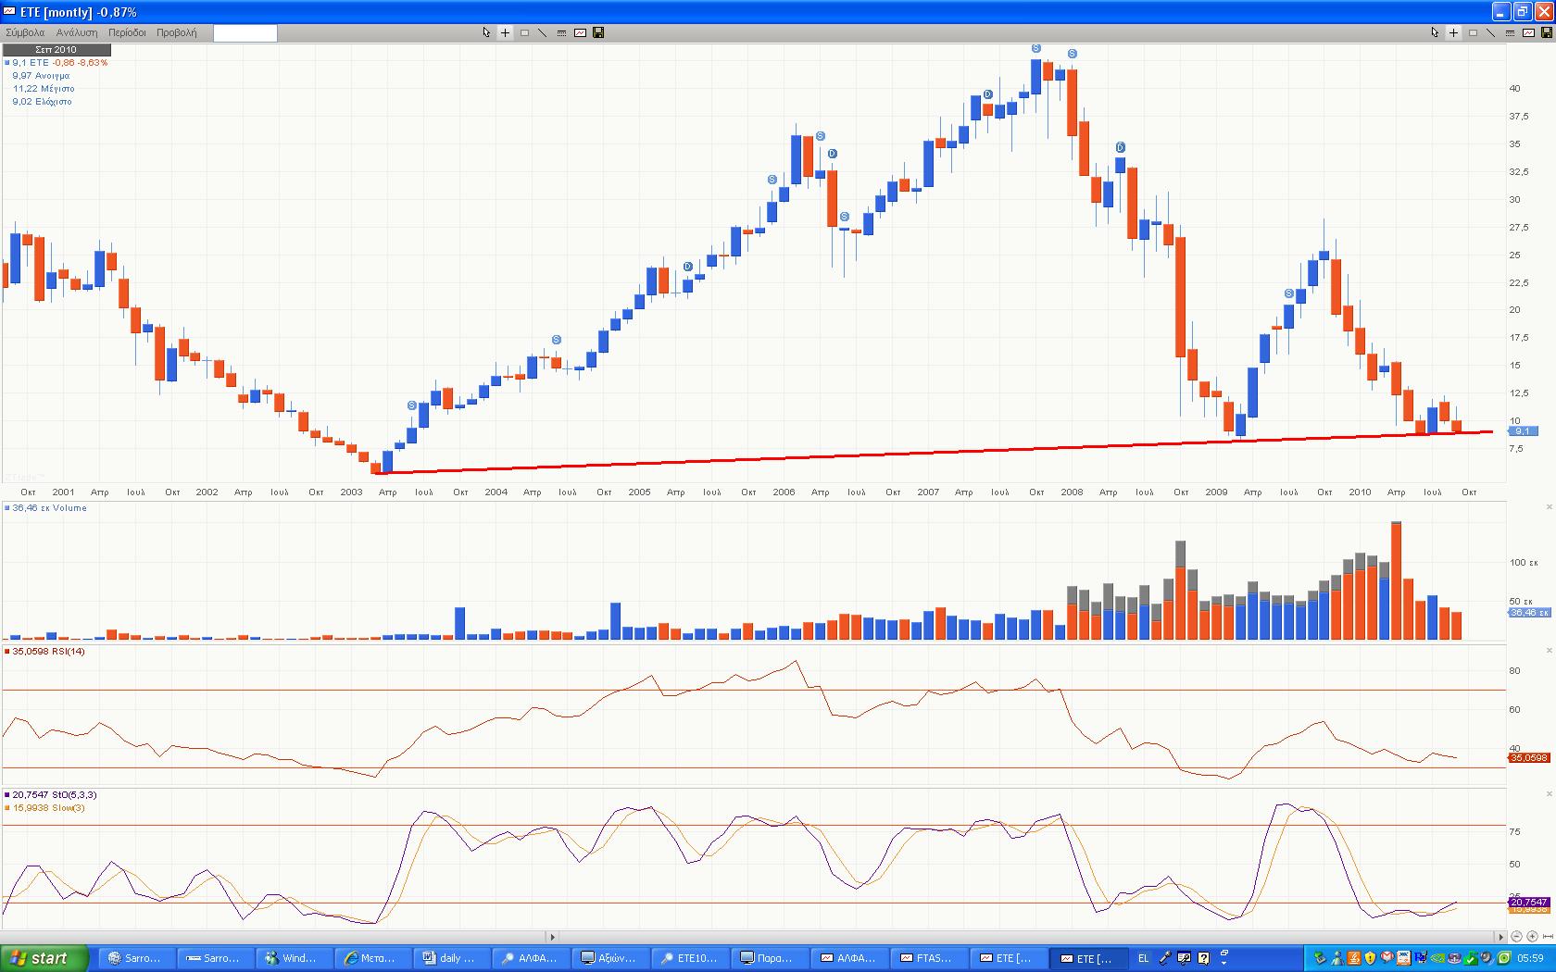Open the Ανάλυση menu
1556x972 pixels.
[77, 32]
